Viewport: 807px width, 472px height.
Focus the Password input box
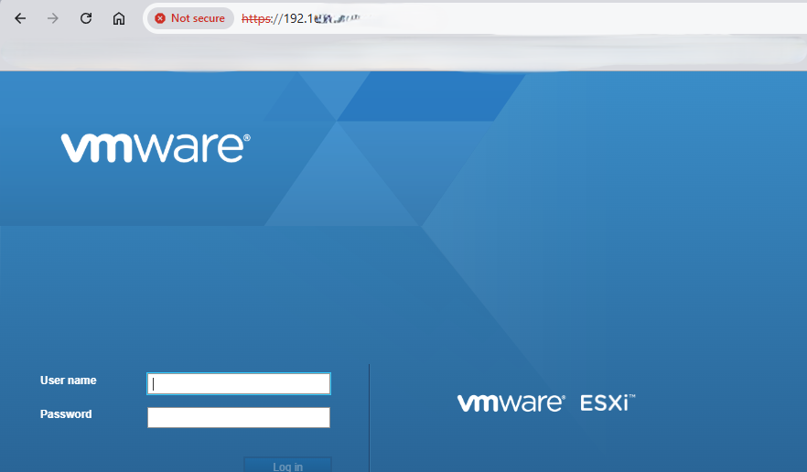tap(239, 418)
